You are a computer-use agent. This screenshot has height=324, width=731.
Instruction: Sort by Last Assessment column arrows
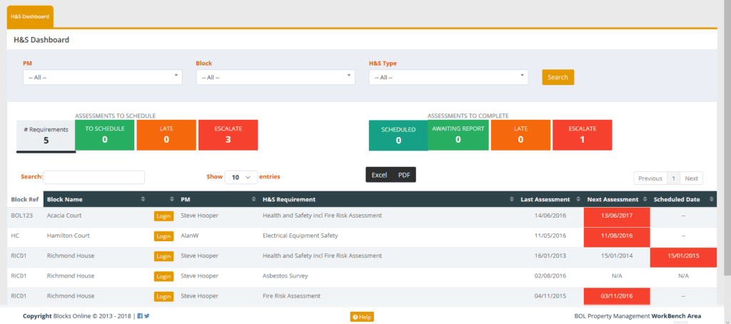pyautogui.click(x=575, y=199)
